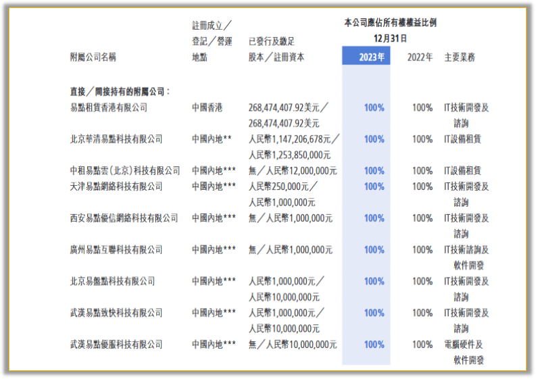The image size is (536, 379).
Task: Click '中國內地***' in the 武漢易點優服 row
Action: coord(214,344)
